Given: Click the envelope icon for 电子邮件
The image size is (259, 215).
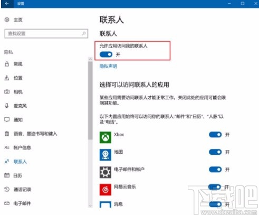Looking at the screenshot, I should pos(7,203).
